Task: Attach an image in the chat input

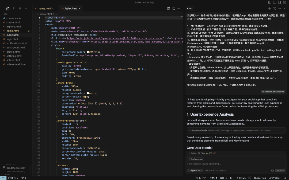Action: pyautogui.click(x=272, y=170)
